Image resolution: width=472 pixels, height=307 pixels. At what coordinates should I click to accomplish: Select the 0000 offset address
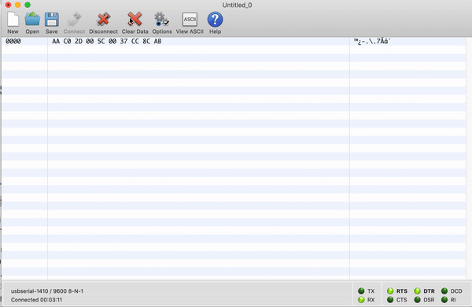[x=13, y=41]
